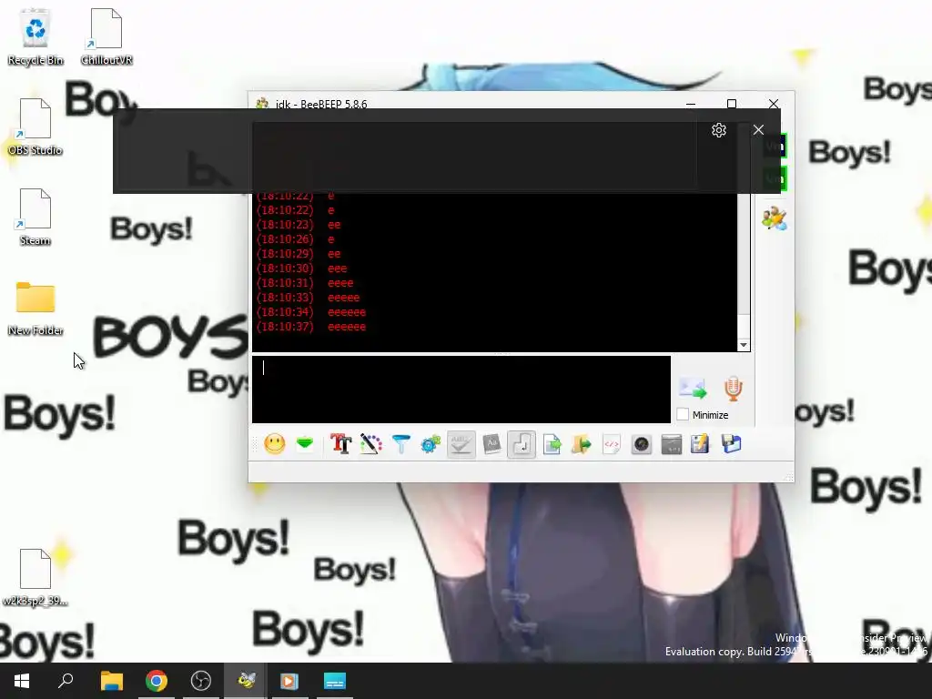Image resolution: width=932 pixels, height=699 pixels.
Task: Open chat settings blue gears icon
Action: pos(431,444)
